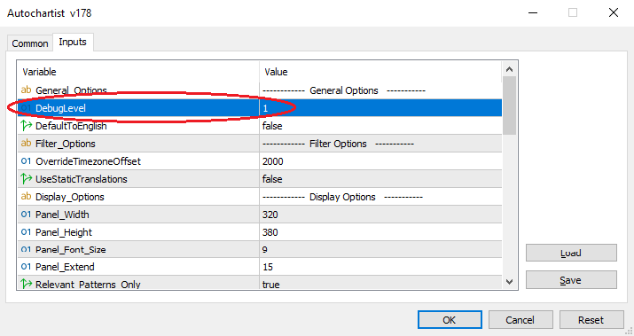Viewport: 634px width, 336px height.
Task: Select the OverrideTimezoneOffset variable name
Action: [88, 161]
